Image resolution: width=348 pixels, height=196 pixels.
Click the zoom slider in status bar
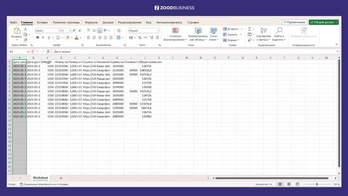point(316,184)
